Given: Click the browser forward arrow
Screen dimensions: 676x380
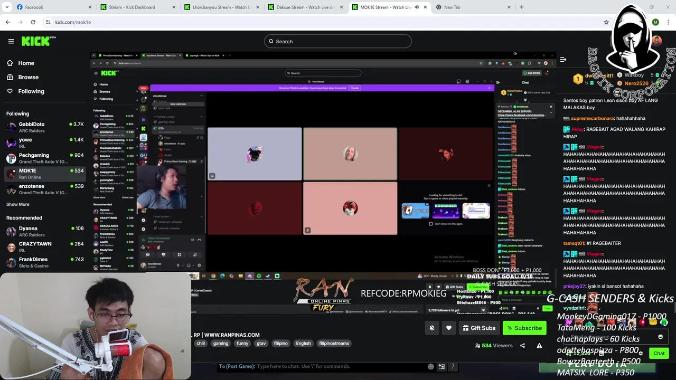Looking at the screenshot, I should [20, 22].
